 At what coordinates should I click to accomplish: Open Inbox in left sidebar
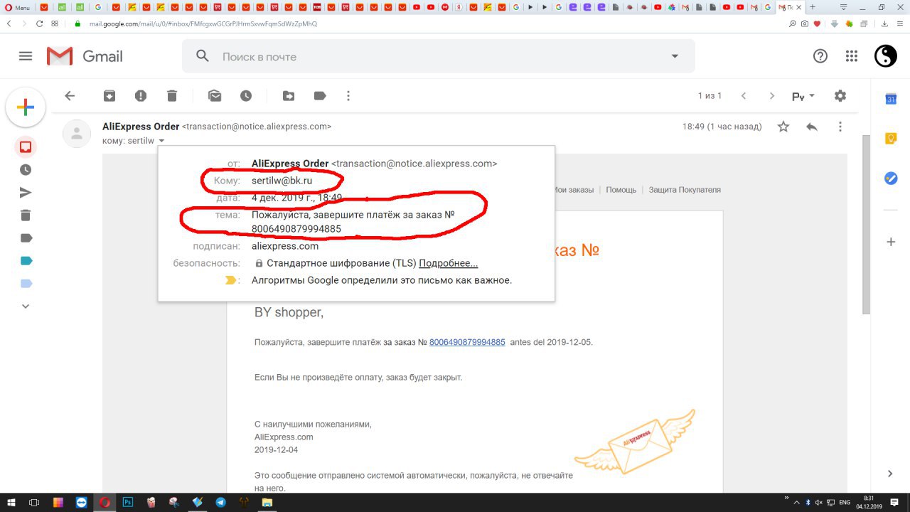pyautogui.click(x=26, y=147)
